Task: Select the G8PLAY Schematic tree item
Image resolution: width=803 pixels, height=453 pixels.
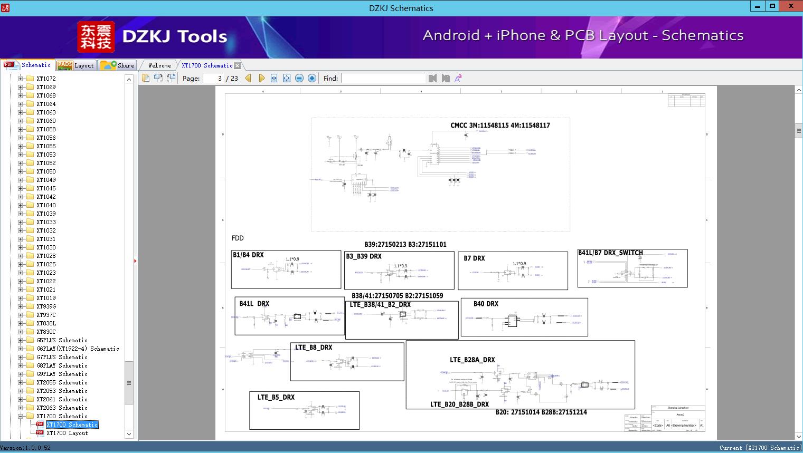Action: pyautogui.click(x=62, y=365)
